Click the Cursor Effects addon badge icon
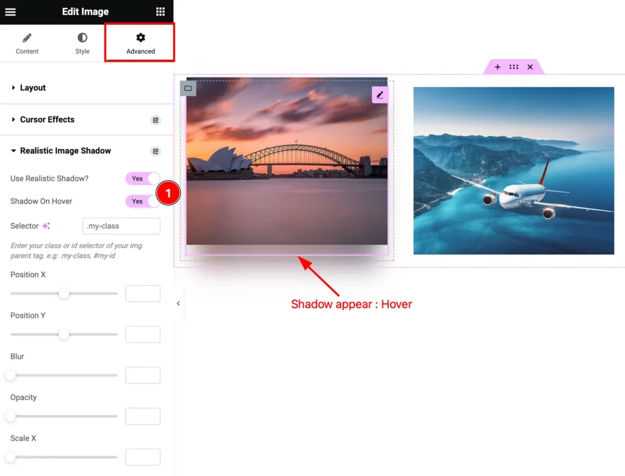This screenshot has width=625, height=476. point(156,120)
